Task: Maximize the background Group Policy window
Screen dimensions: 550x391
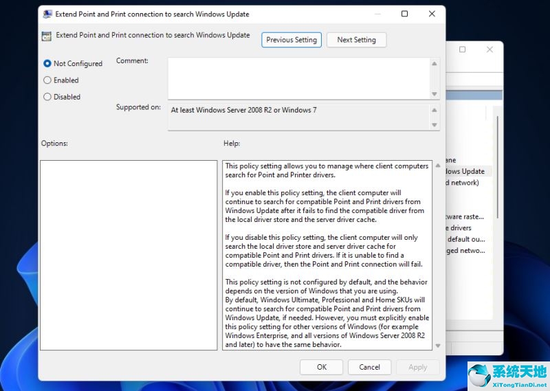Action: tap(462, 49)
